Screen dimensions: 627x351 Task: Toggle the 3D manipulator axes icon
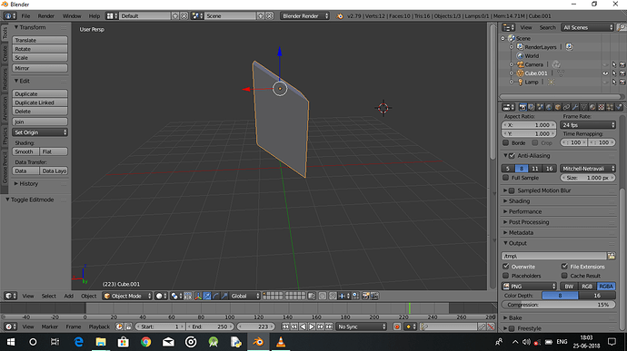pyautogui.click(x=198, y=296)
